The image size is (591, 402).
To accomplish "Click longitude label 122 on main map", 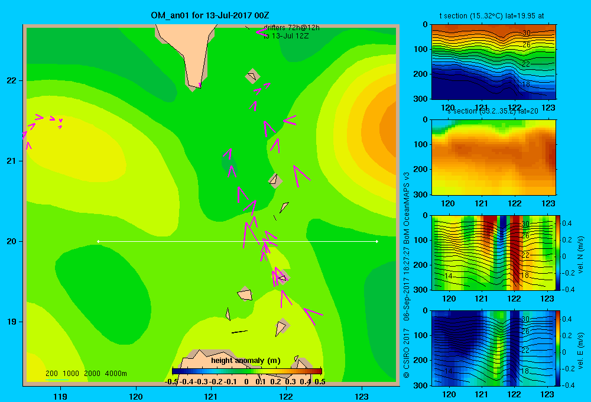I will click(286, 396).
